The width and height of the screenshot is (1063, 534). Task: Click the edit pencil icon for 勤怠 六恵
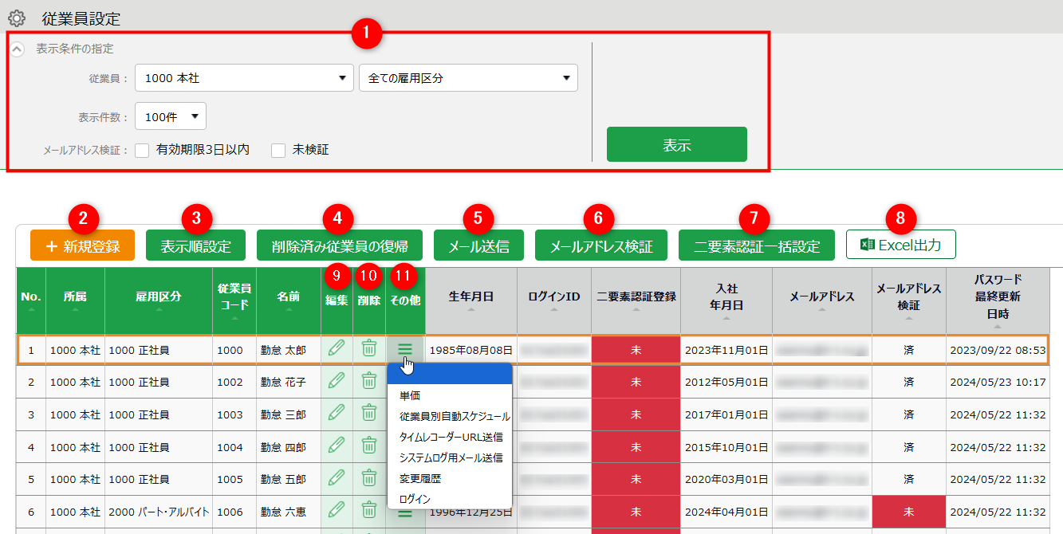pos(337,510)
